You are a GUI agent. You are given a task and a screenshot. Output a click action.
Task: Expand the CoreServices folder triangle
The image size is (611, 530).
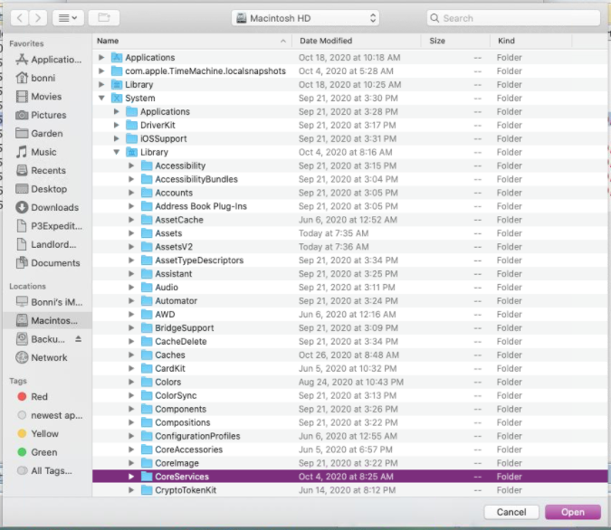click(x=131, y=477)
